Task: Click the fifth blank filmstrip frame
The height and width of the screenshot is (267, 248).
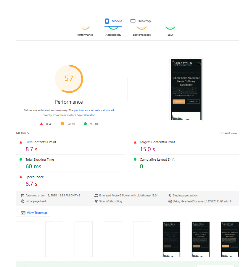Action: (142, 239)
